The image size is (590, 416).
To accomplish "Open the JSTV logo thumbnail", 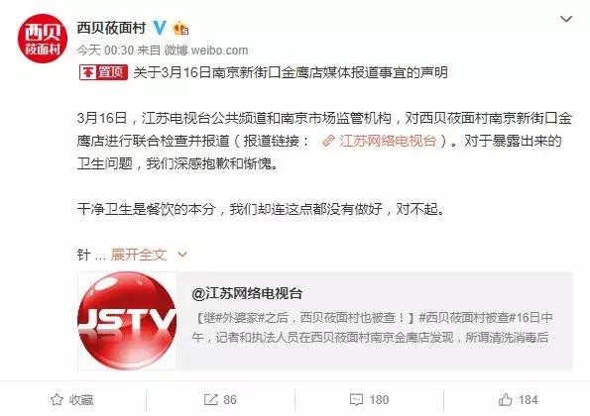I will pos(127,321).
